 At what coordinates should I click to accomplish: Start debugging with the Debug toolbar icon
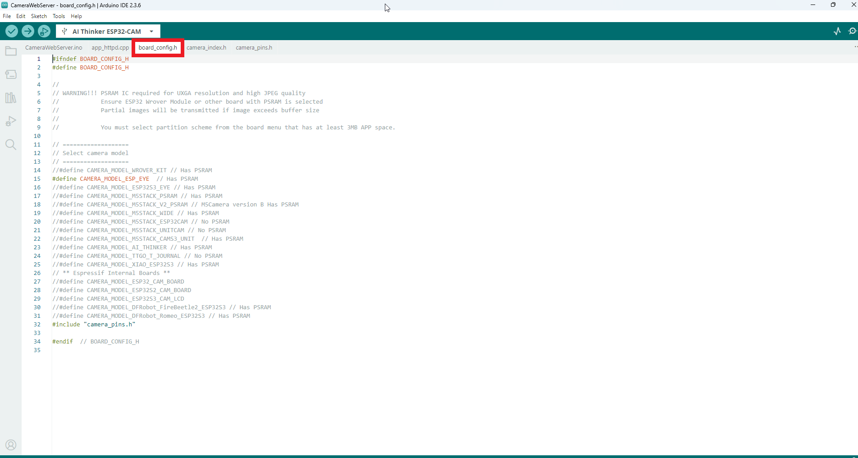[x=44, y=31]
